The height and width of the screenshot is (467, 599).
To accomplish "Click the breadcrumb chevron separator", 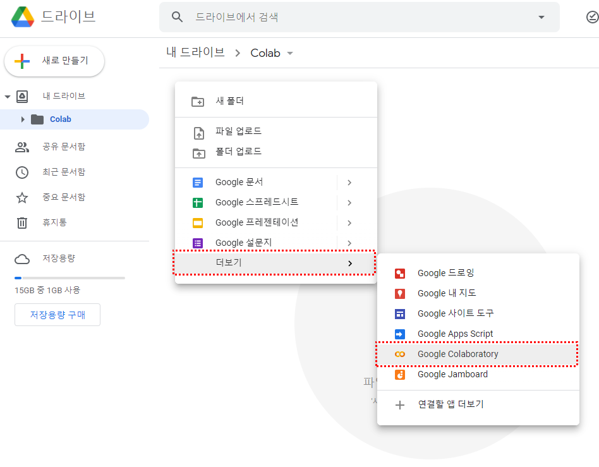I will point(238,53).
